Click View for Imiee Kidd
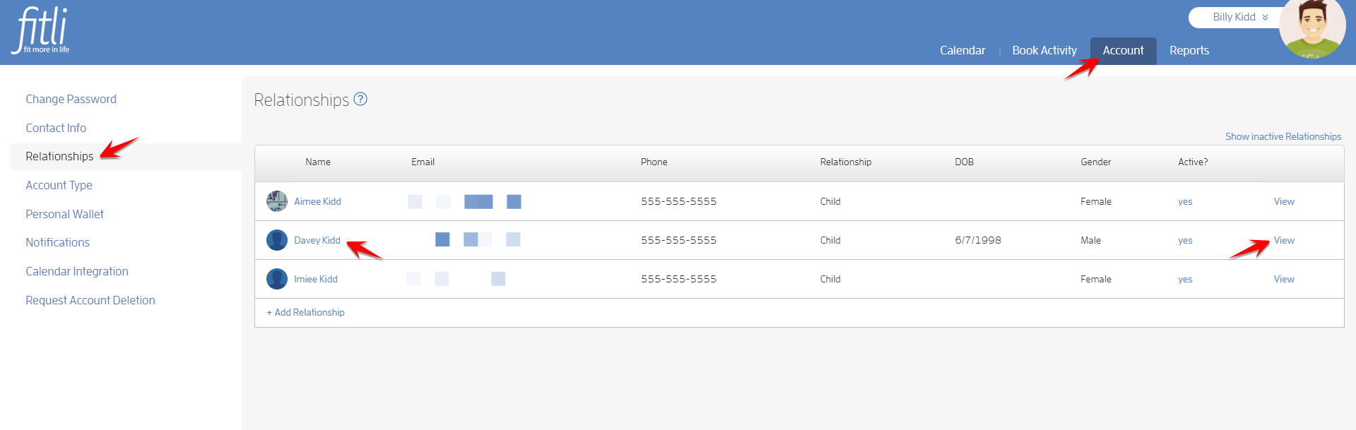Image resolution: width=1356 pixels, height=430 pixels. click(x=1284, y=279)
